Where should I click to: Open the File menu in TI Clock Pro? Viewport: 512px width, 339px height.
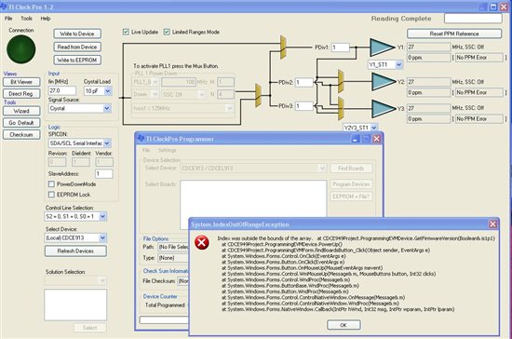(x=8, y=19)
